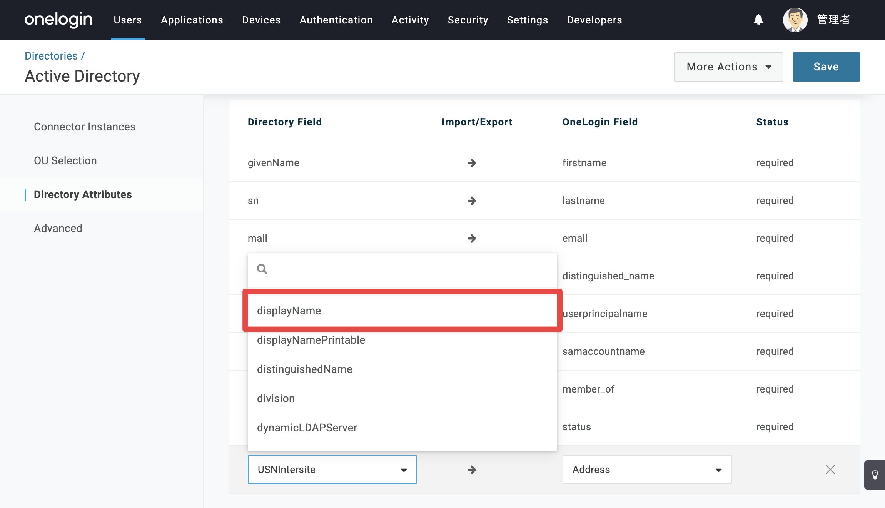Screen dimensions: 885x508
Task: Focus the attribute search field
Action: pos(402,269)
